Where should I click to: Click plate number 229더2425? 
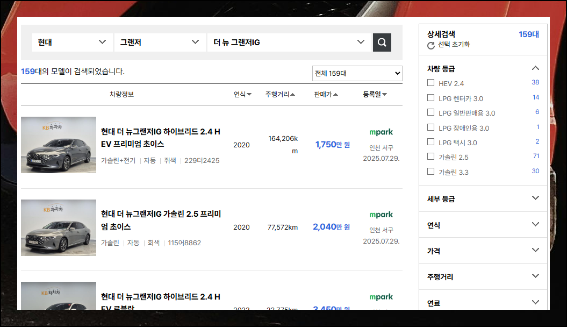coord(202,161)
